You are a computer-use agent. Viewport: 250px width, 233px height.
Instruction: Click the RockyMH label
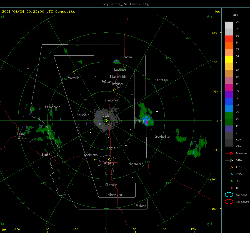click(x=73, y=78)
